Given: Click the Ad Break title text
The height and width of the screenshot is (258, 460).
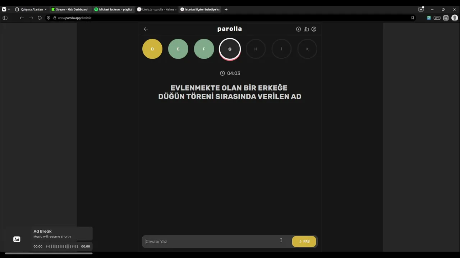Looking at the screenshot, I should (x=42, y=231).
